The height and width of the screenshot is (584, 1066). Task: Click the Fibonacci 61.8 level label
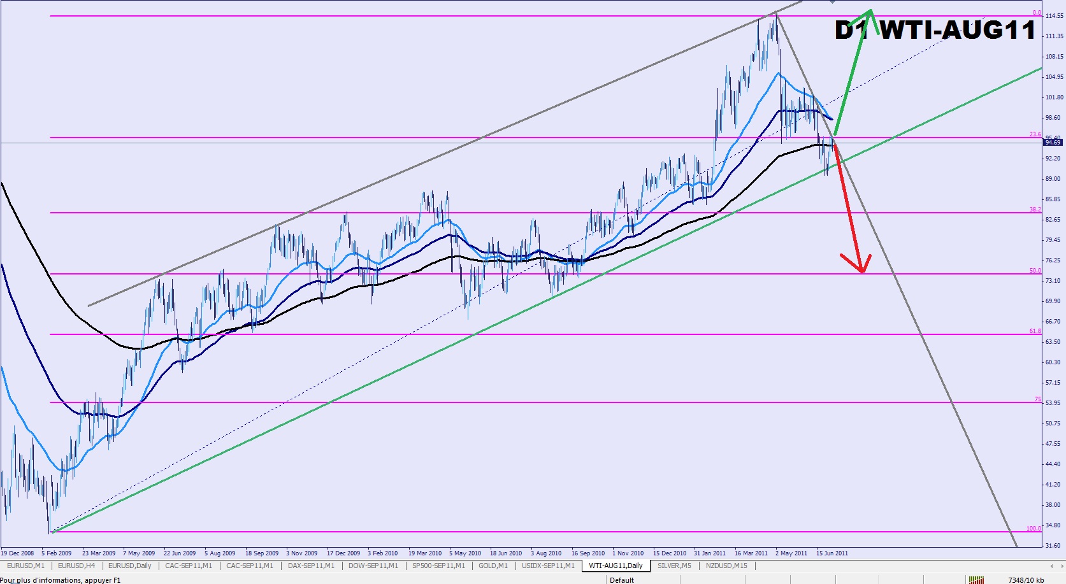[x=1035, y=331]
